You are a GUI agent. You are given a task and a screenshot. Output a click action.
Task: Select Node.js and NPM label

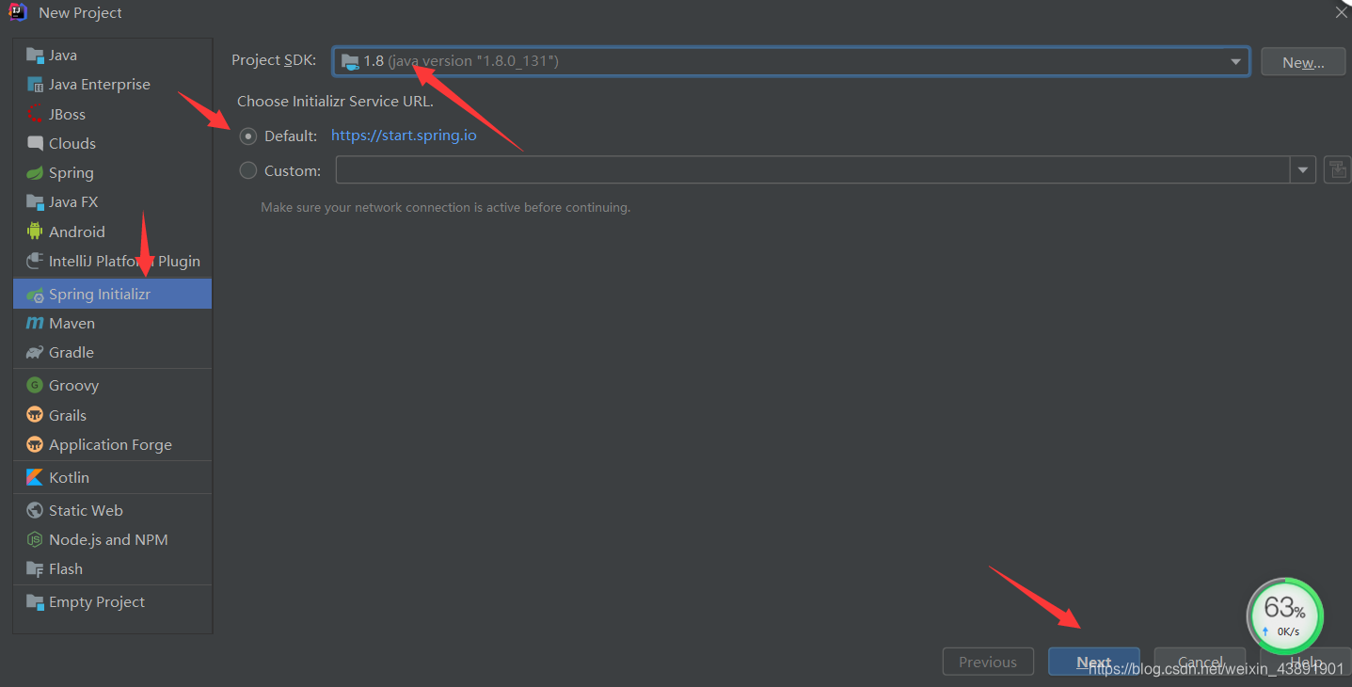pyautogui.click(x=108, y=540)
